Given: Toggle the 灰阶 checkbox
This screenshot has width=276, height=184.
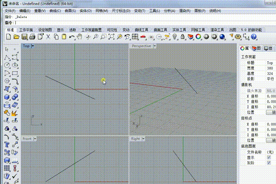Looking at the screenshot, I should (269, 163).
